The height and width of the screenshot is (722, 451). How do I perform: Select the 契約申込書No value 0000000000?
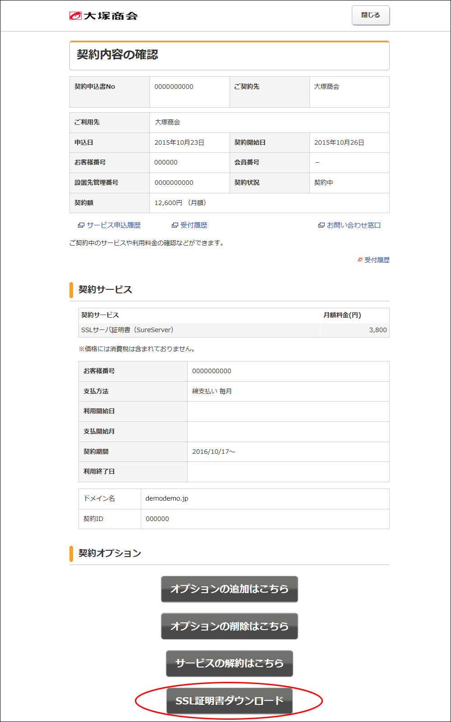174,87
